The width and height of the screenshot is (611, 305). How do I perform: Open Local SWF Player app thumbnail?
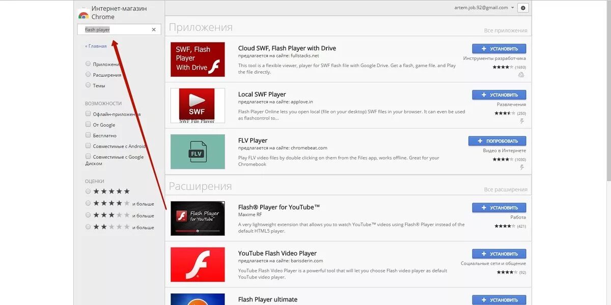click(198, 106)
